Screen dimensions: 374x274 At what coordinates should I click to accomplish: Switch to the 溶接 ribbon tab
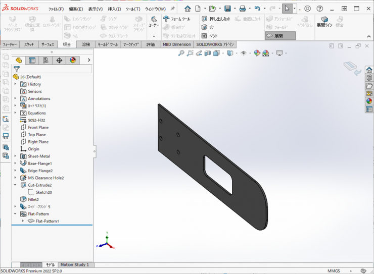tap(86, 44)
